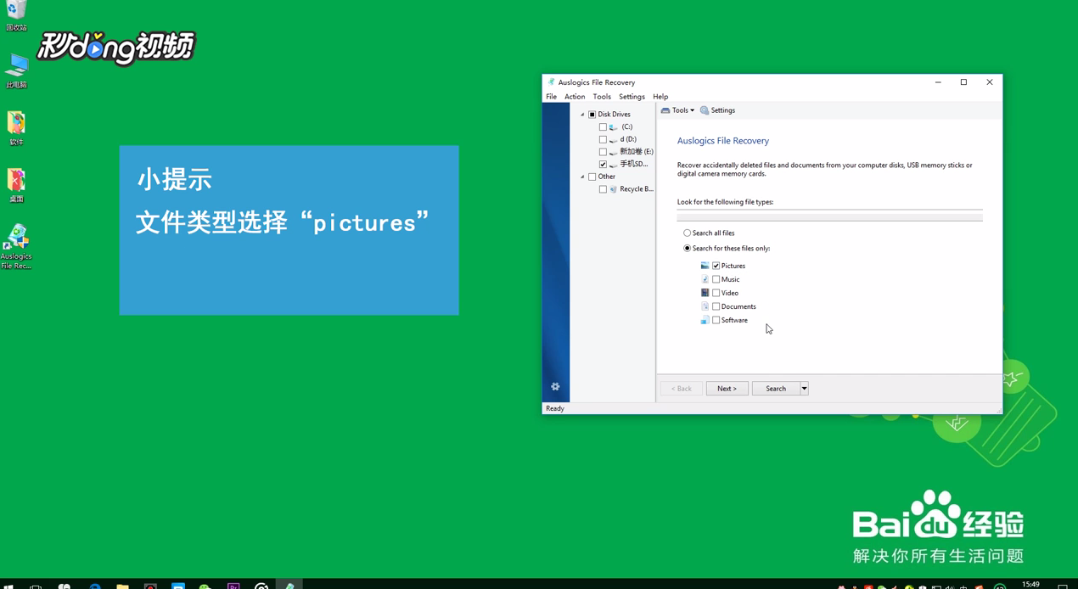
Task: Click the Look for the following file types label
Action: coord(725,202)
